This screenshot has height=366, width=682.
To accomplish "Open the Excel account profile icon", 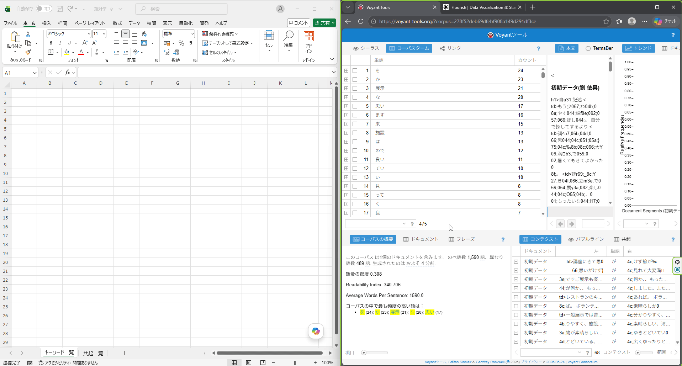I will (x=280, y=9).
